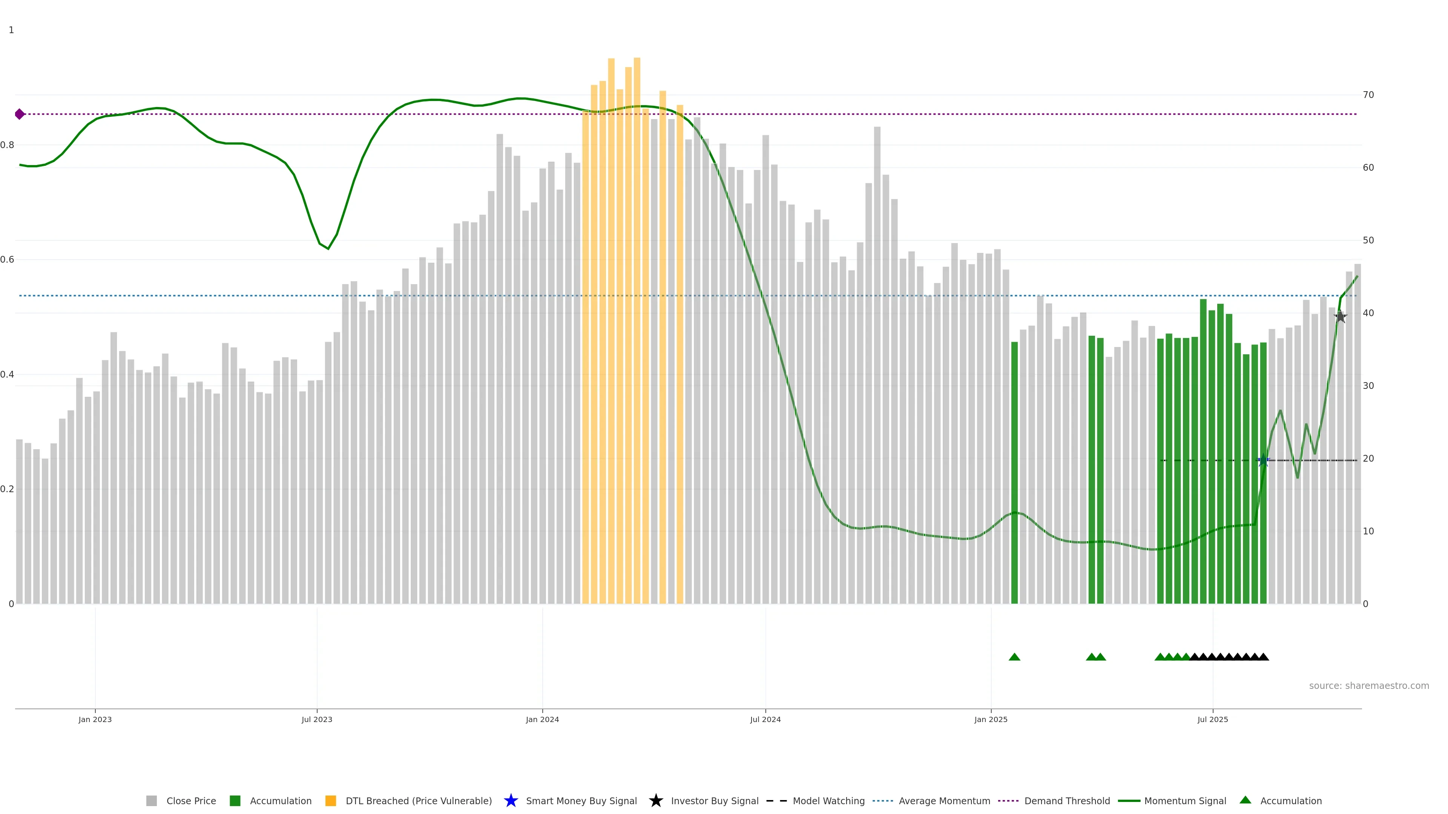Click DTL Breached (Price Vulnerable) legend label
The width and height of the screenshot is (1448, 814).
[418, 800]
